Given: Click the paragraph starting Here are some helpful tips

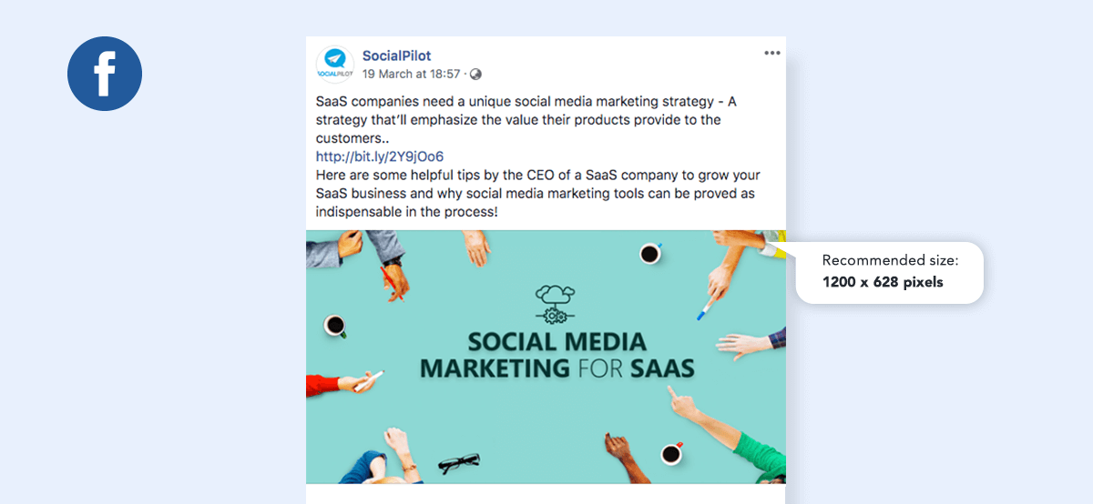Looking at the screenshot, I should pyautogui.click(x=537, y=193).
